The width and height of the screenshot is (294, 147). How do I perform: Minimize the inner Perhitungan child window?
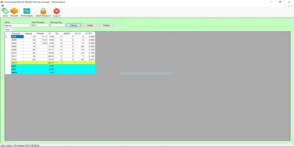[285, 5]
